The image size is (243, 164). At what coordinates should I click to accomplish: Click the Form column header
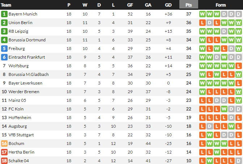pos(221,5)
